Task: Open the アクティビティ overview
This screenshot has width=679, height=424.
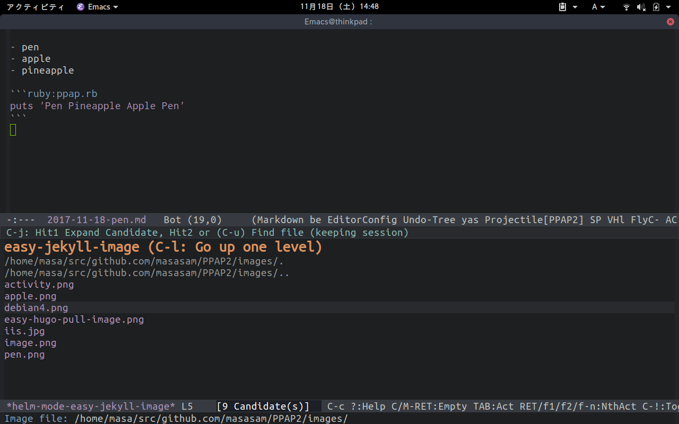Action: click(x=35, y=7)
